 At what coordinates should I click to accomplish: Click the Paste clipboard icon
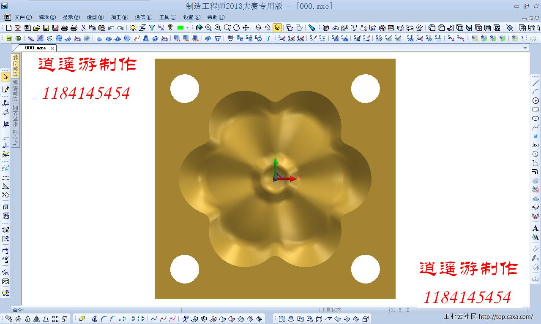[x=102, y=28]
